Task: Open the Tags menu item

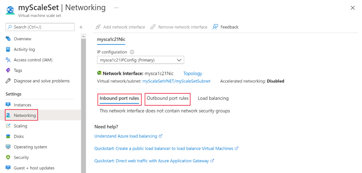Action: 18,70
